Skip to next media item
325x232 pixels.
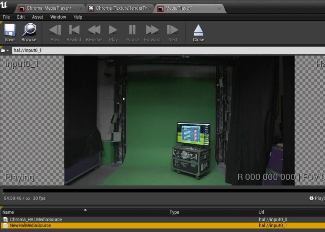coord(173,33)
